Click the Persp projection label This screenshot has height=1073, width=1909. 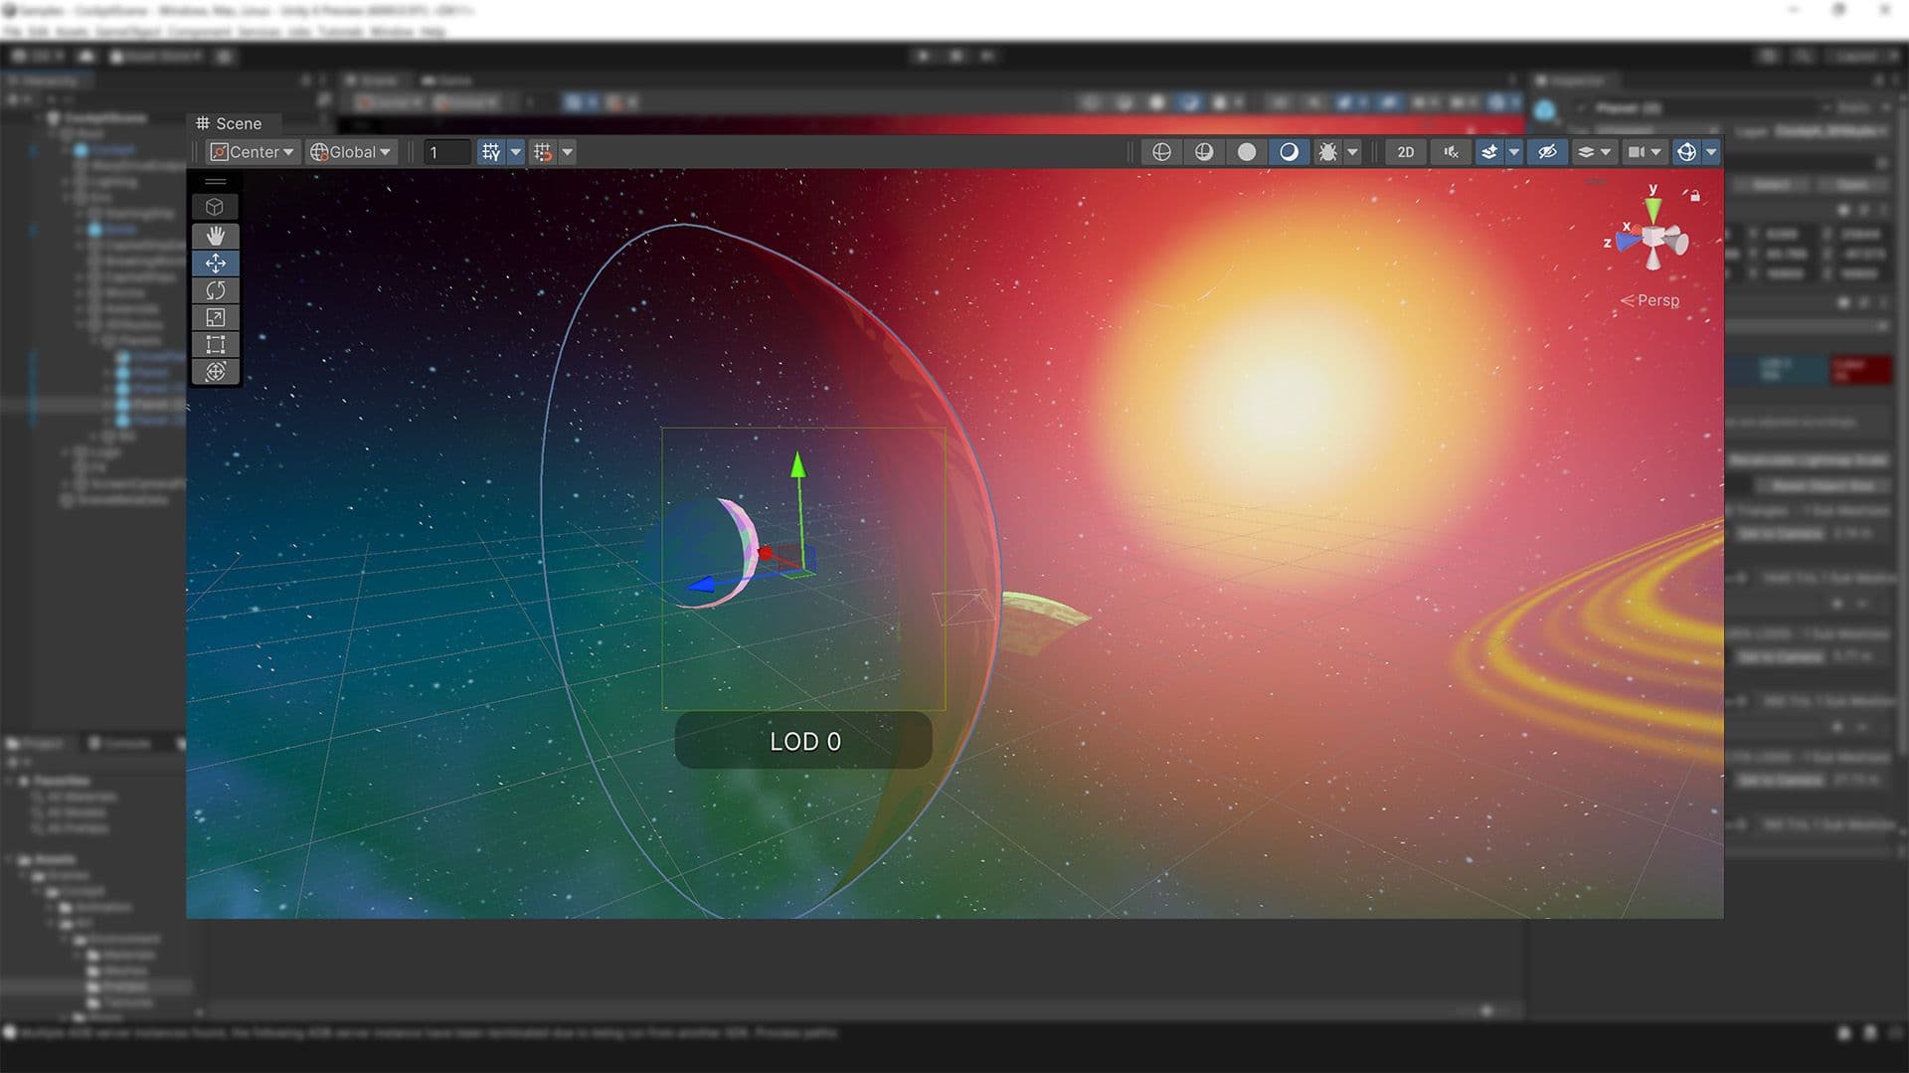1656,300
